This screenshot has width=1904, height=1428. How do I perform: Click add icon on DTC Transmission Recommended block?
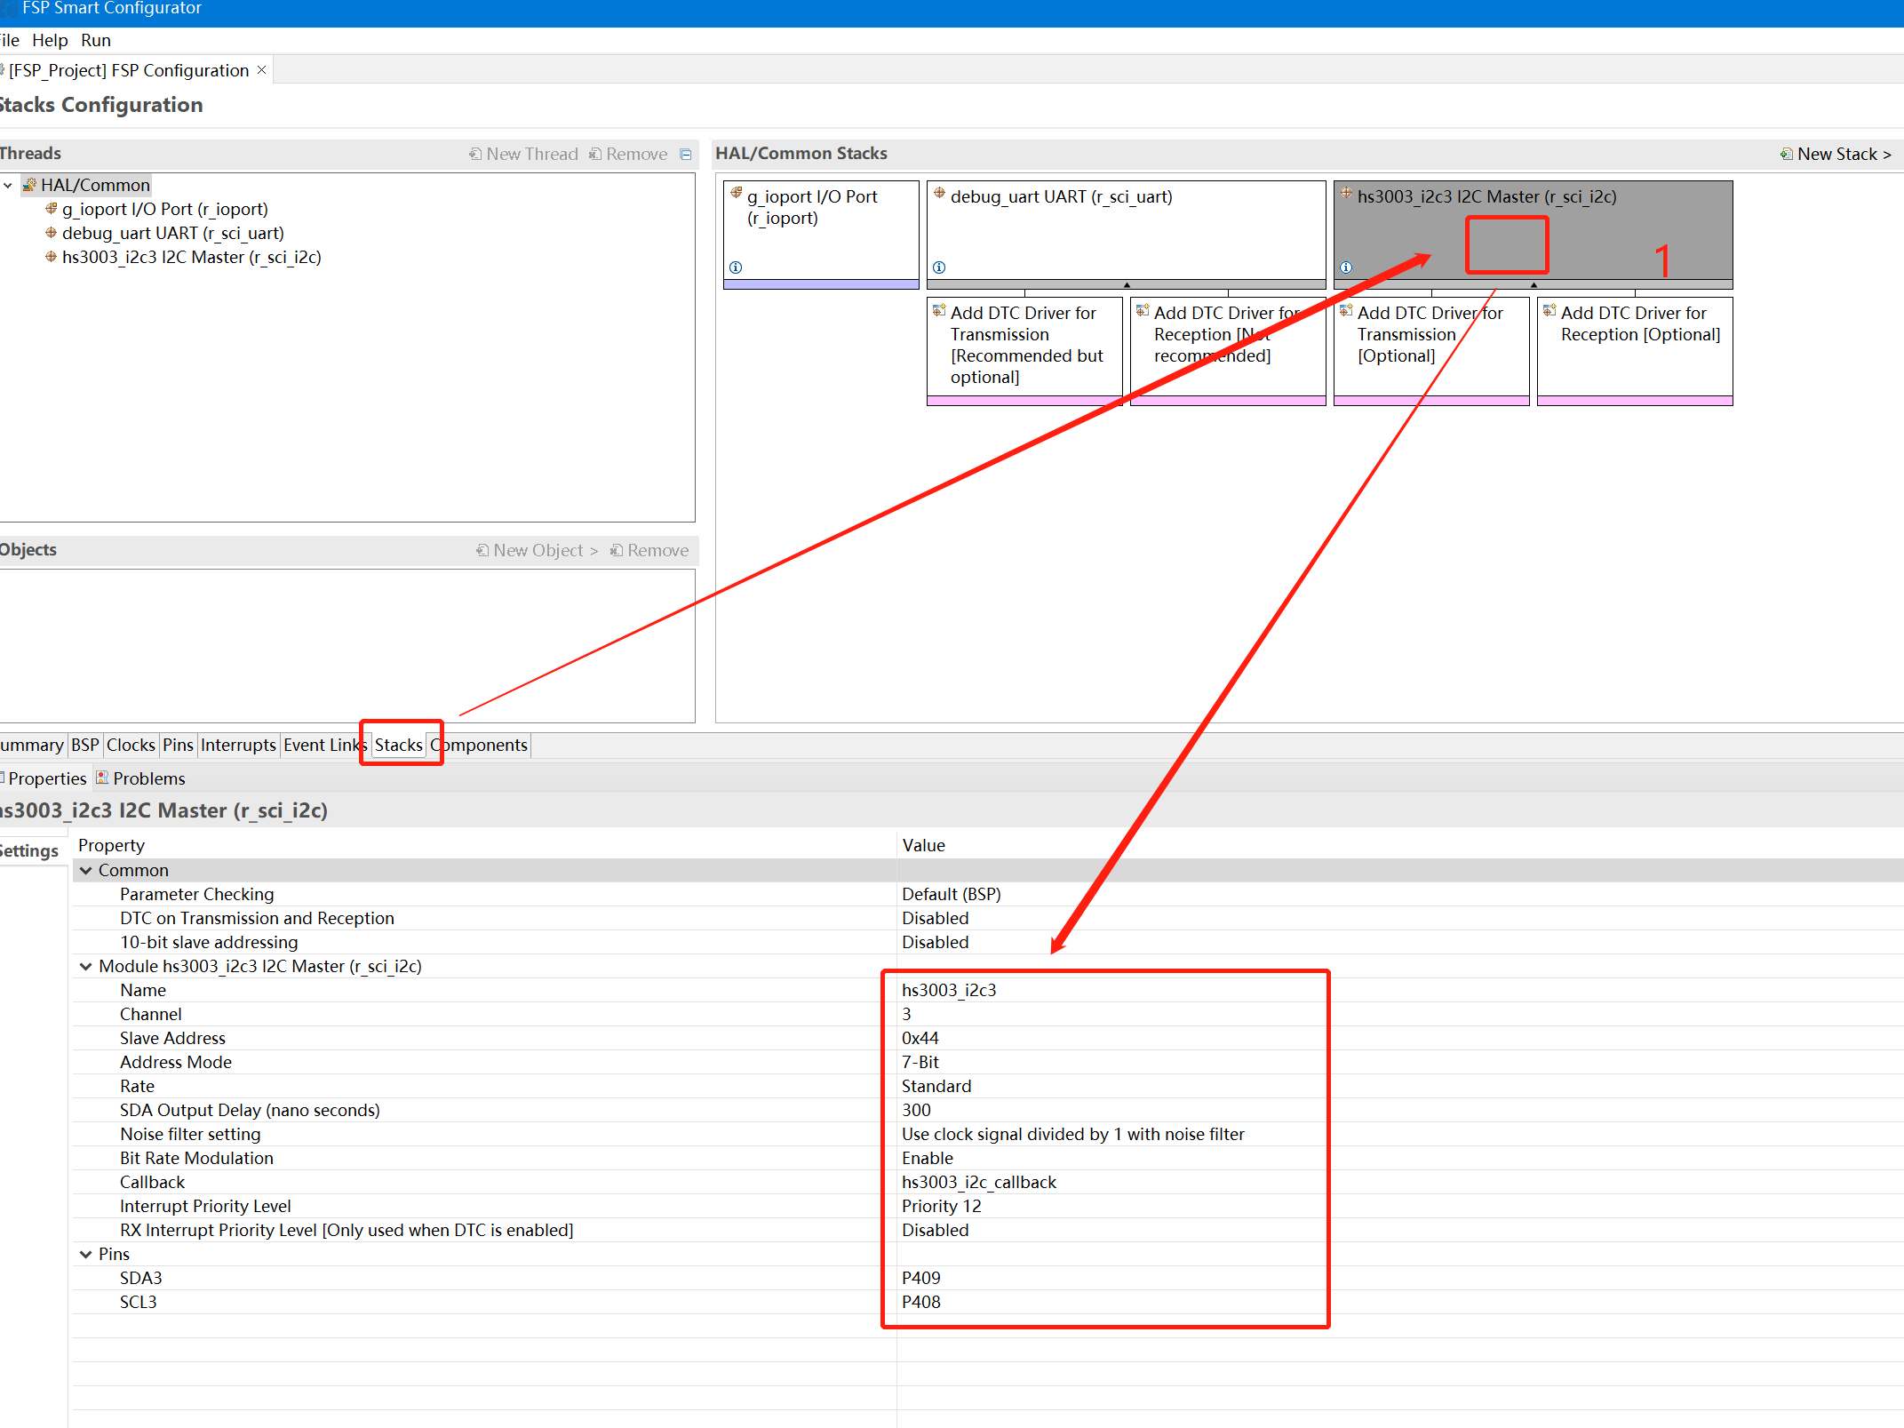[939, 310]
